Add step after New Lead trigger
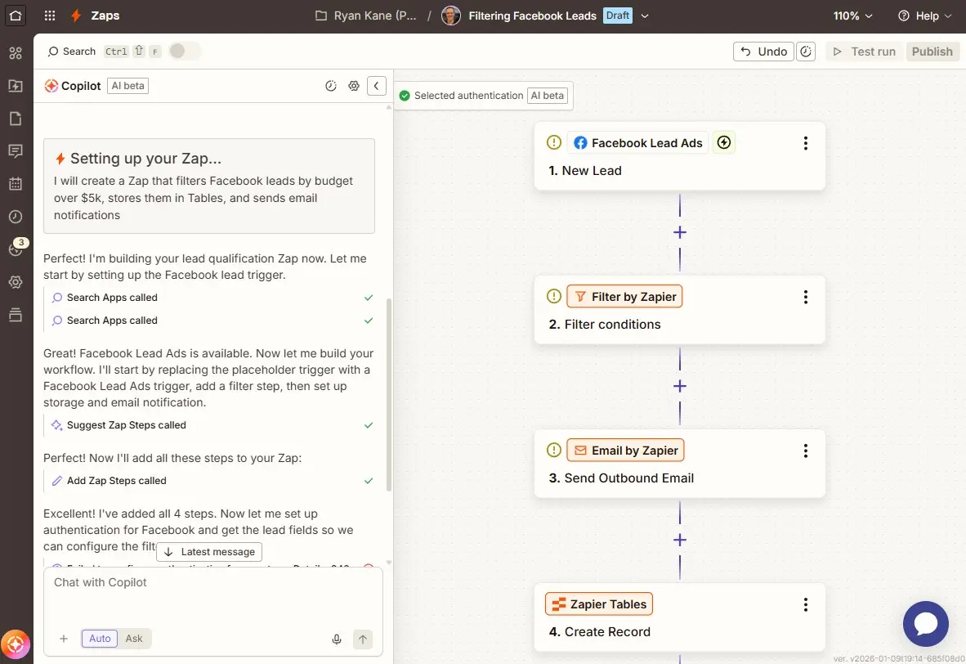The image size is (966, 664). pyautogui.click(x=679, y=232)
